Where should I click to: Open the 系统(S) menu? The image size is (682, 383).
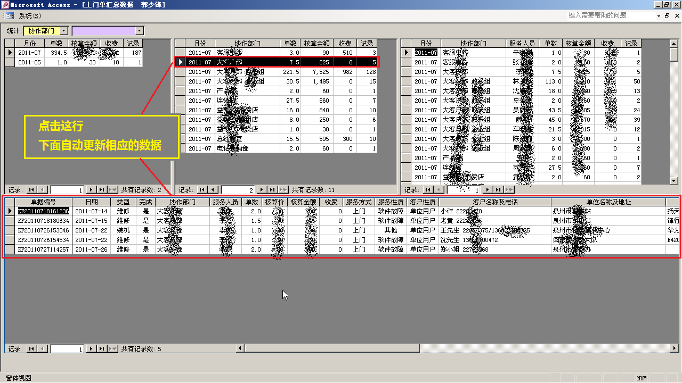tap(30, 16)
